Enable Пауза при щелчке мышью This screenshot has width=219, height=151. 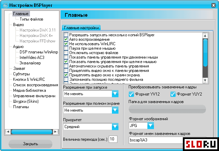66,48
